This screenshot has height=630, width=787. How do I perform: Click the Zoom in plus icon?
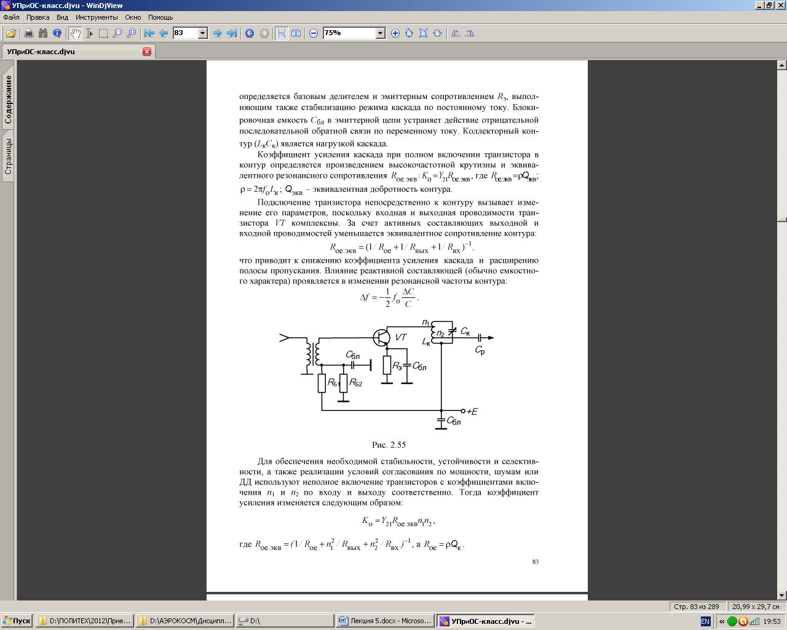(395, 33)
